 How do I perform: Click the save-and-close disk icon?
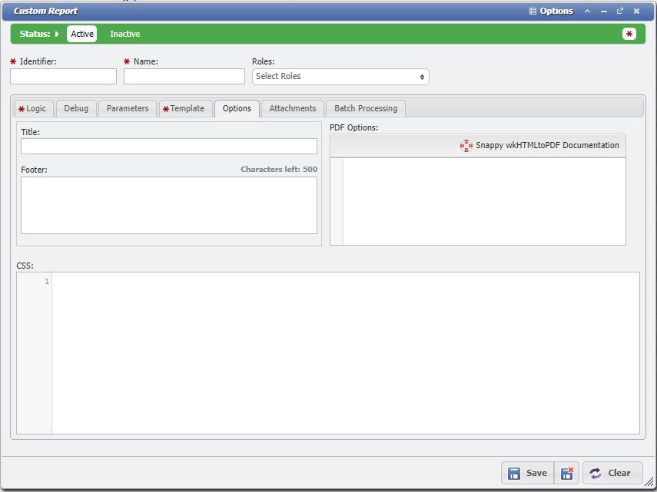coord(566,473)
